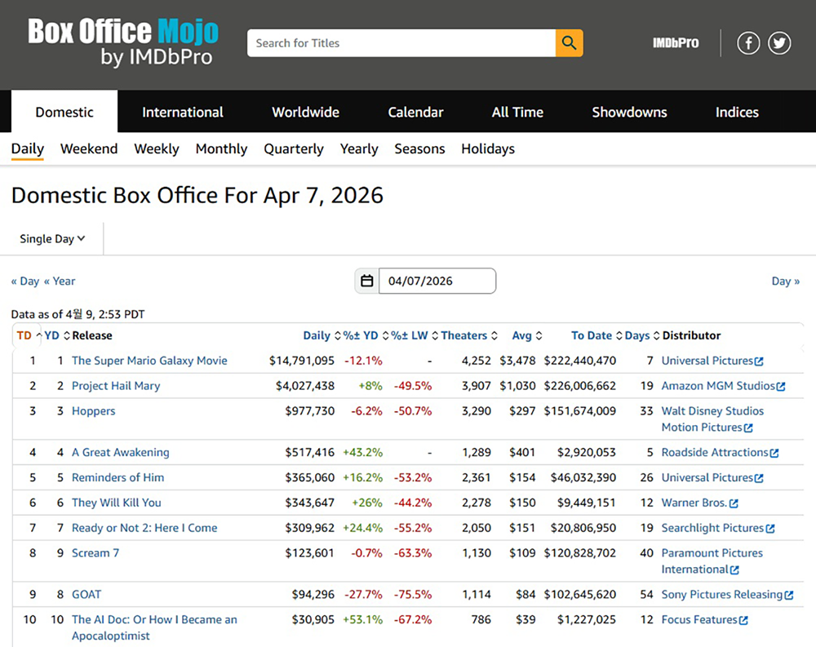Go to next day via Day » link

click(x=785, y=281)
